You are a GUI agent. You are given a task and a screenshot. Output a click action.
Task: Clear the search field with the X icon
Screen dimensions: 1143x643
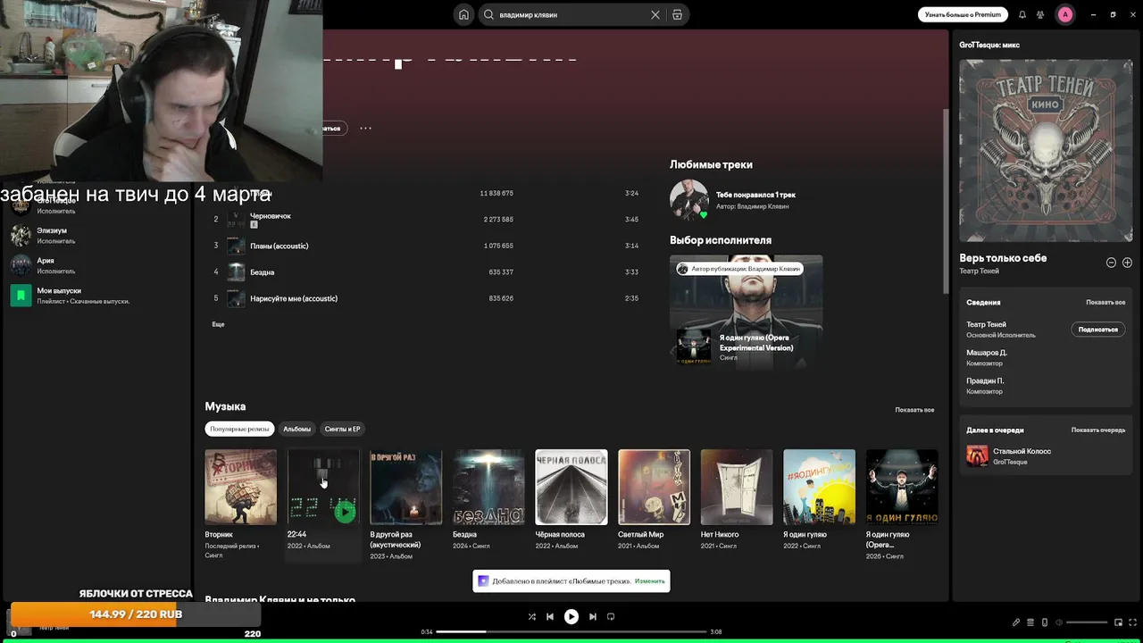click(x=655, y=14)
